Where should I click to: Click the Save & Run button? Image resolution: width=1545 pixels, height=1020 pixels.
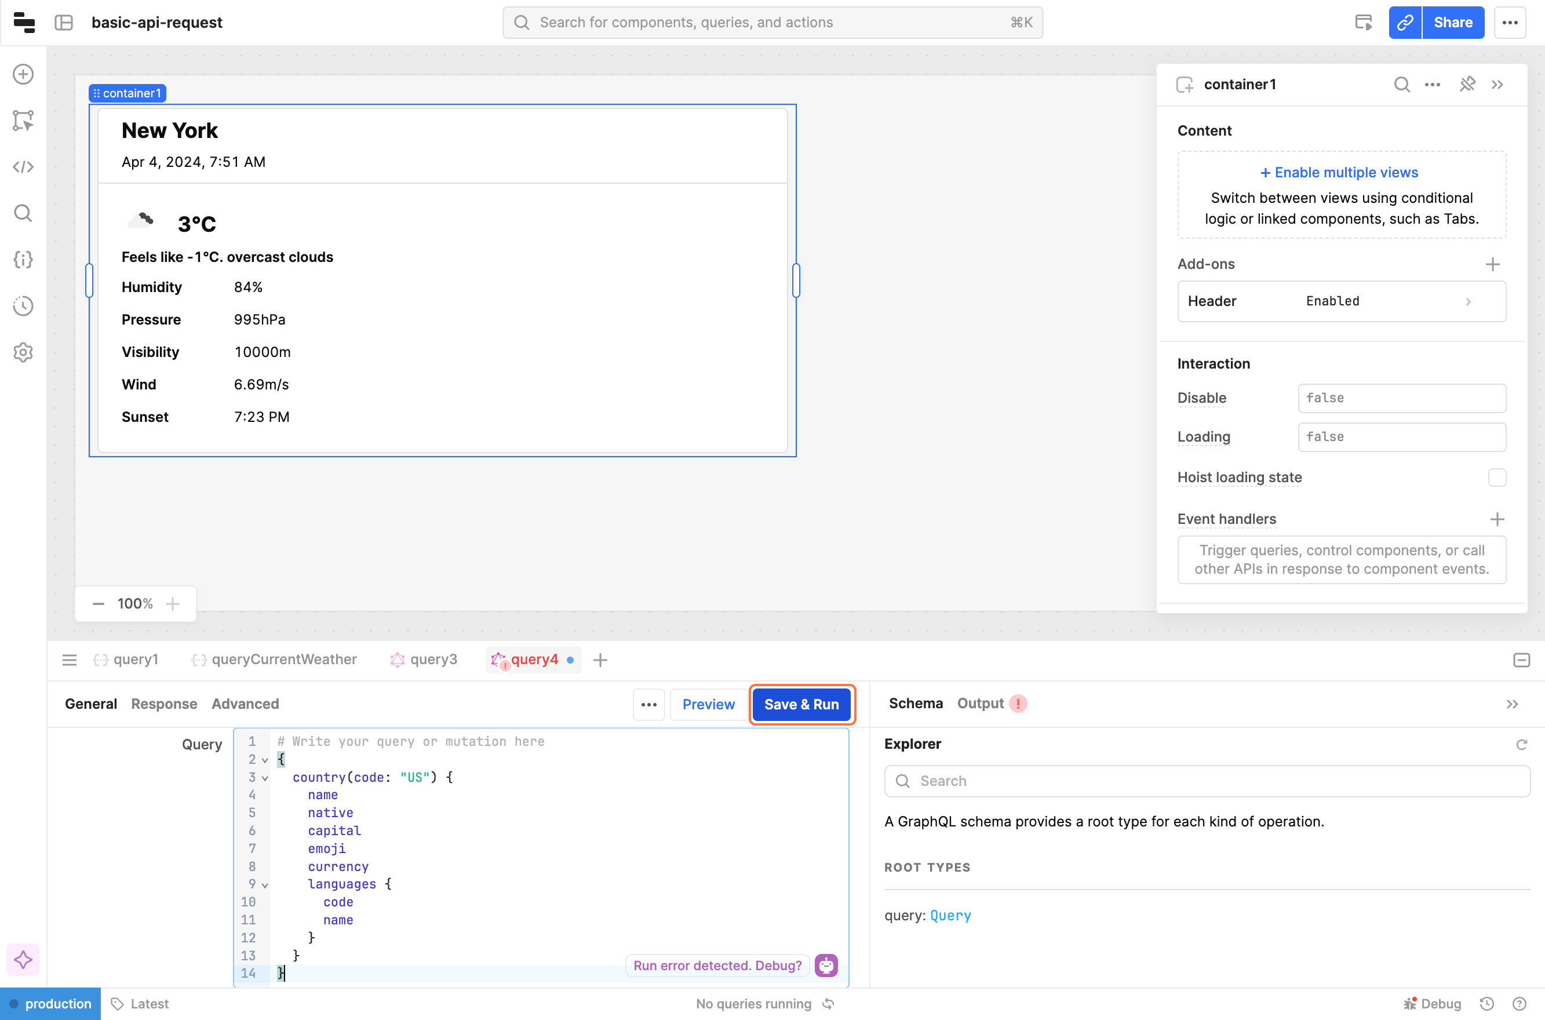click(801, 704)
